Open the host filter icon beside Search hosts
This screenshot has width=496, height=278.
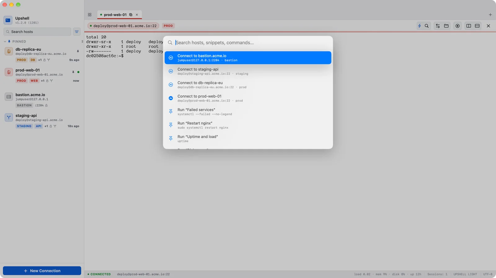point(77,32)
